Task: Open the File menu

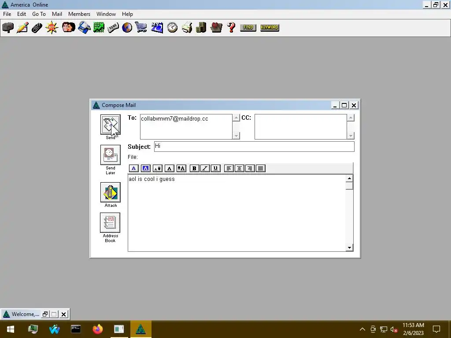Action: 7,14
